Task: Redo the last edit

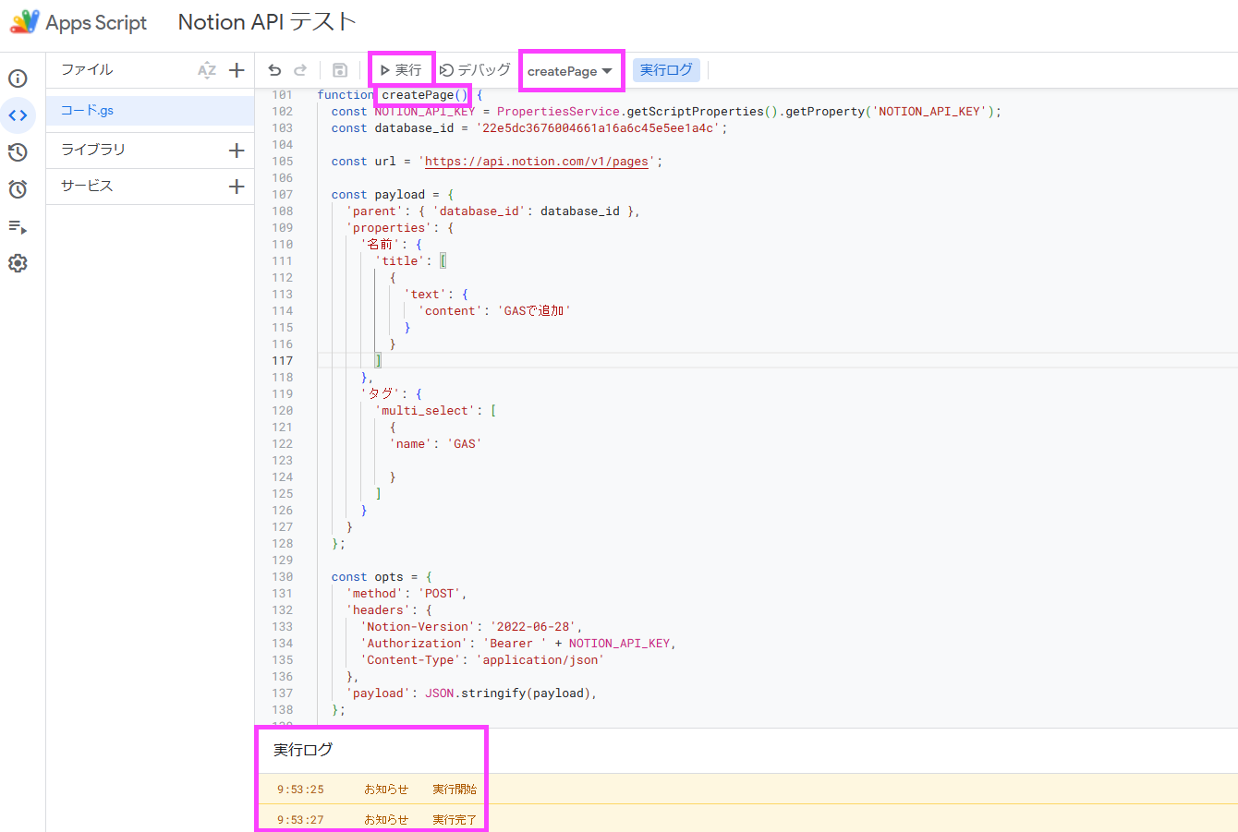Action: coord(300,70)
